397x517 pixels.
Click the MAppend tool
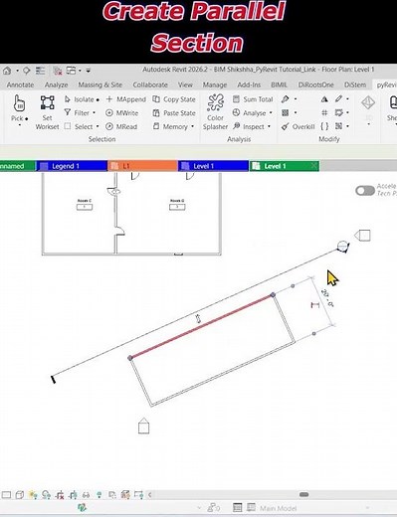(x=126, y=99)
